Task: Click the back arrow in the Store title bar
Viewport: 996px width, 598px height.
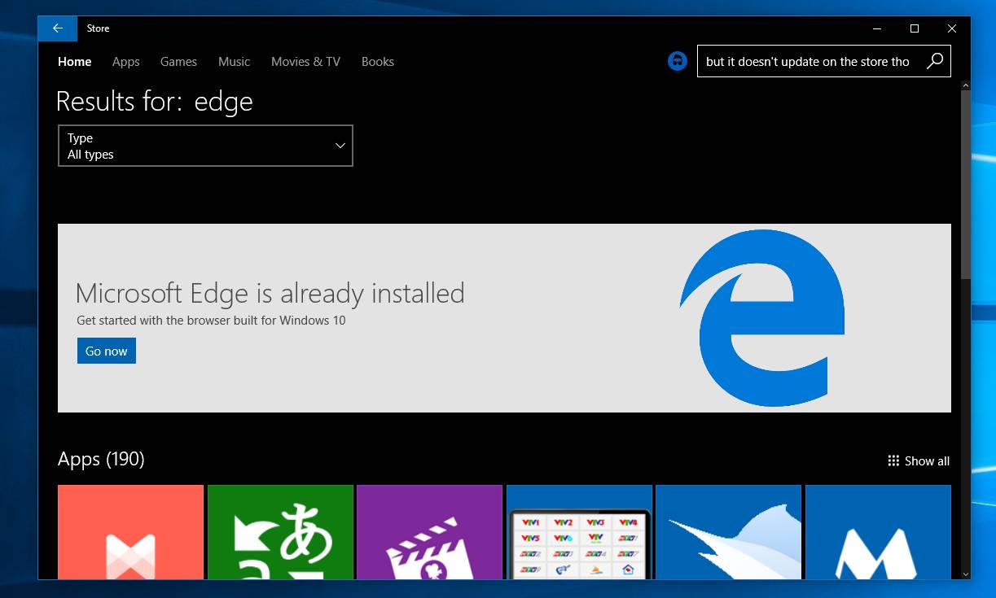Action: tap(57, 28)
